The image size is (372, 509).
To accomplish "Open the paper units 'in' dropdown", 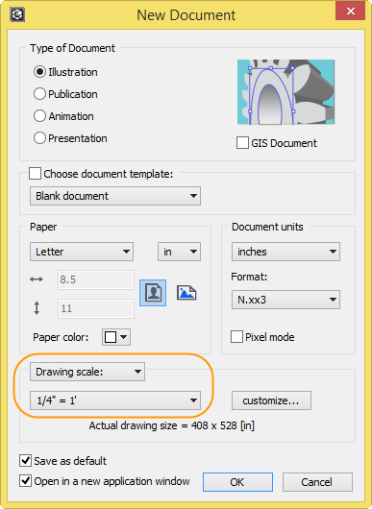I will [x=180, y=252].
